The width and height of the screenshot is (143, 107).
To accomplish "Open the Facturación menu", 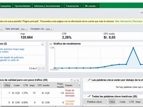I will (74, 6).
